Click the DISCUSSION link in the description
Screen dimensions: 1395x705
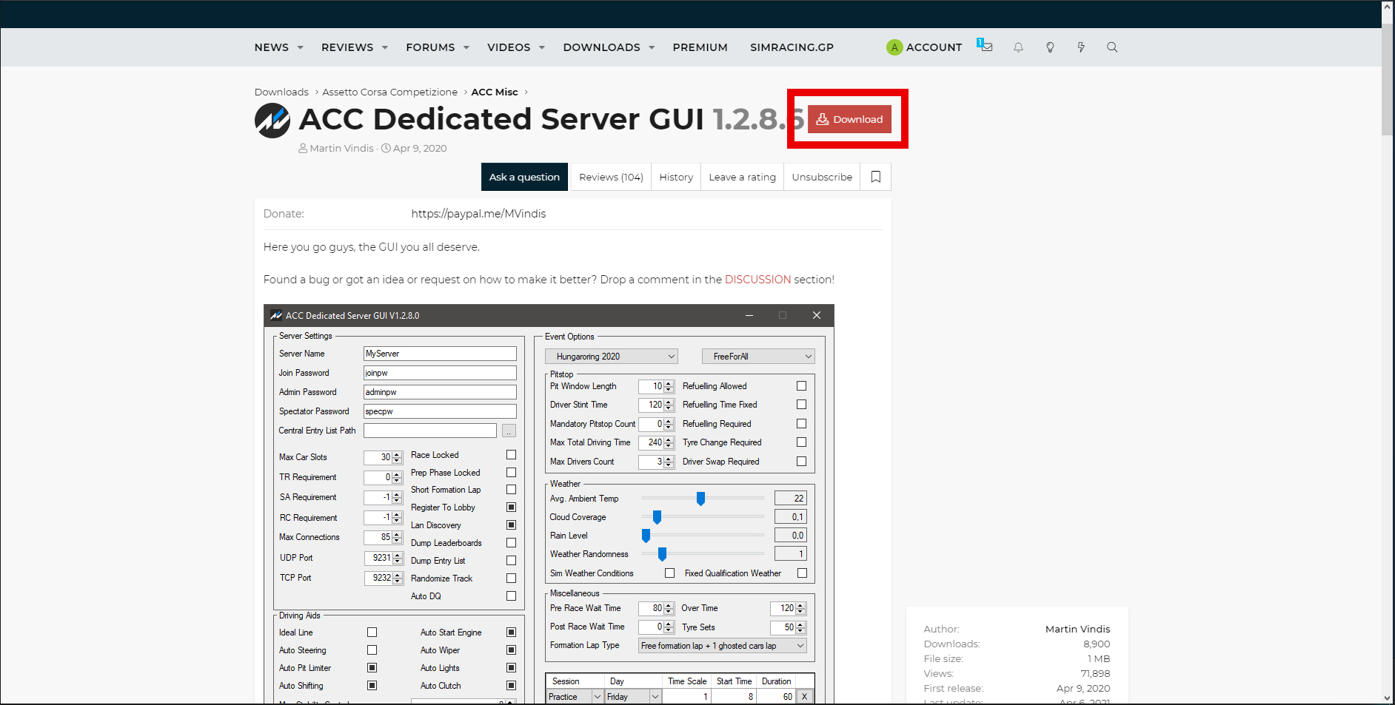[x=757, y=280]
